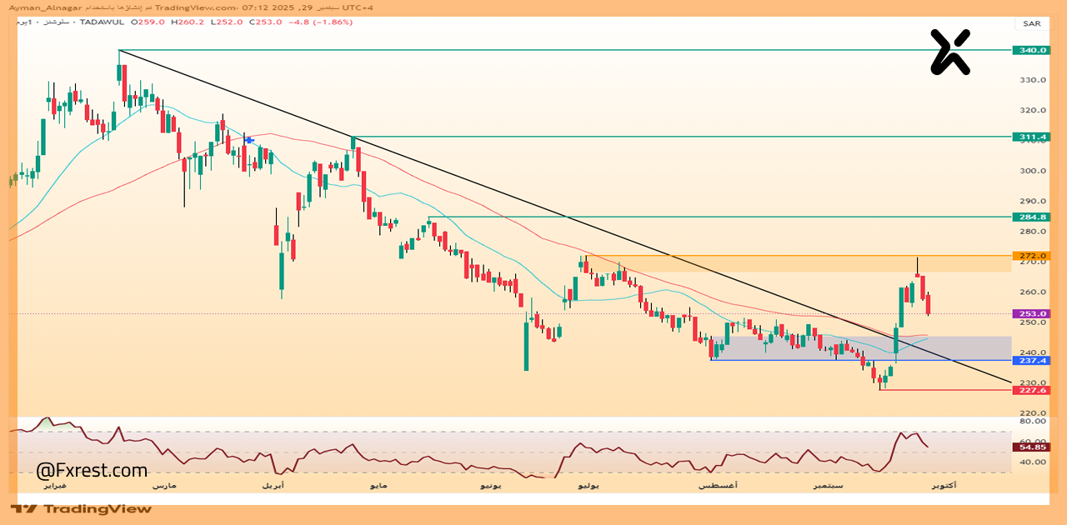
Task: Click the 340.0 green price label
Action: (x=1031, y=50)
